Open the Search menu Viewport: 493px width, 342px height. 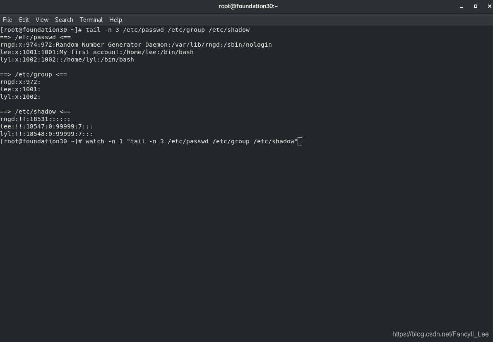pyautogui.click(x=64, y=20)
